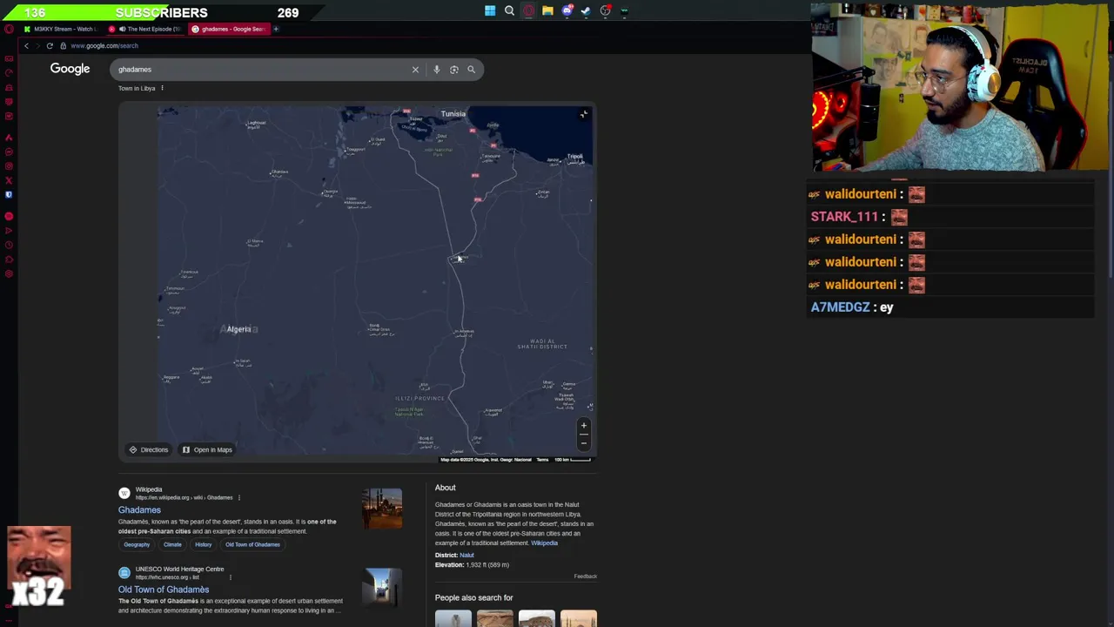Submit search with magnifier icon
1114x627 pixels.
coord(471,70)
